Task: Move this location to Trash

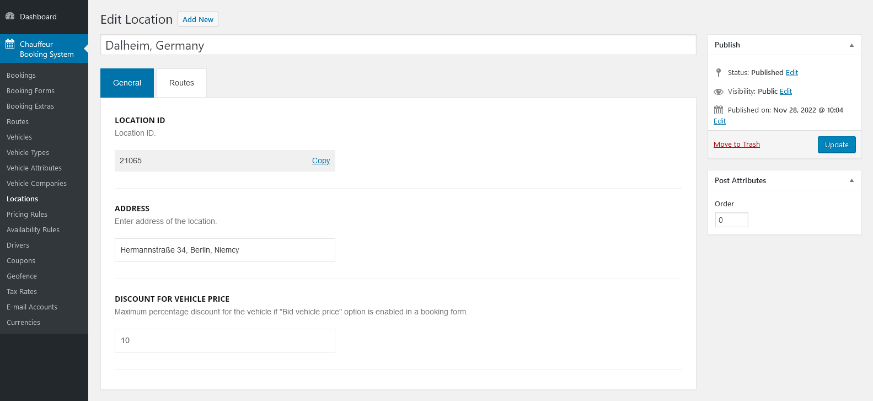Action: [736, 145]
